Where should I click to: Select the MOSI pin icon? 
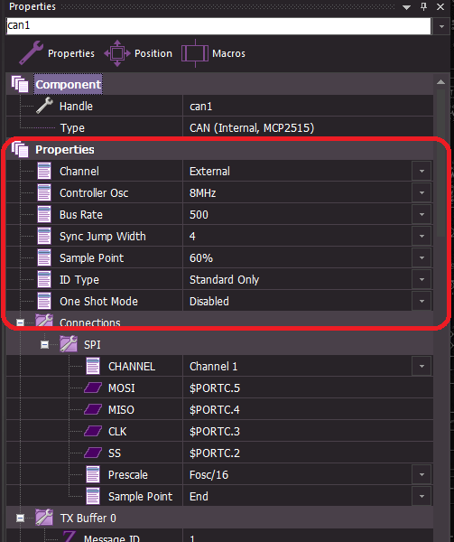[93, 388]
